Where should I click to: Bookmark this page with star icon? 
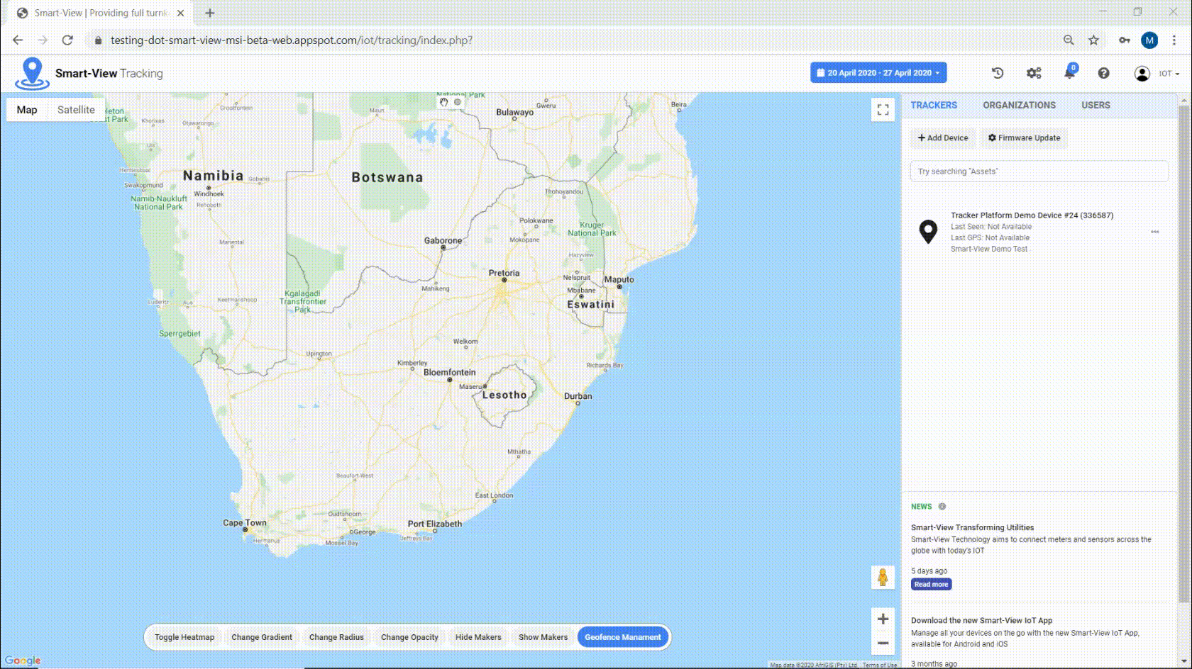tap(1093, 40)
